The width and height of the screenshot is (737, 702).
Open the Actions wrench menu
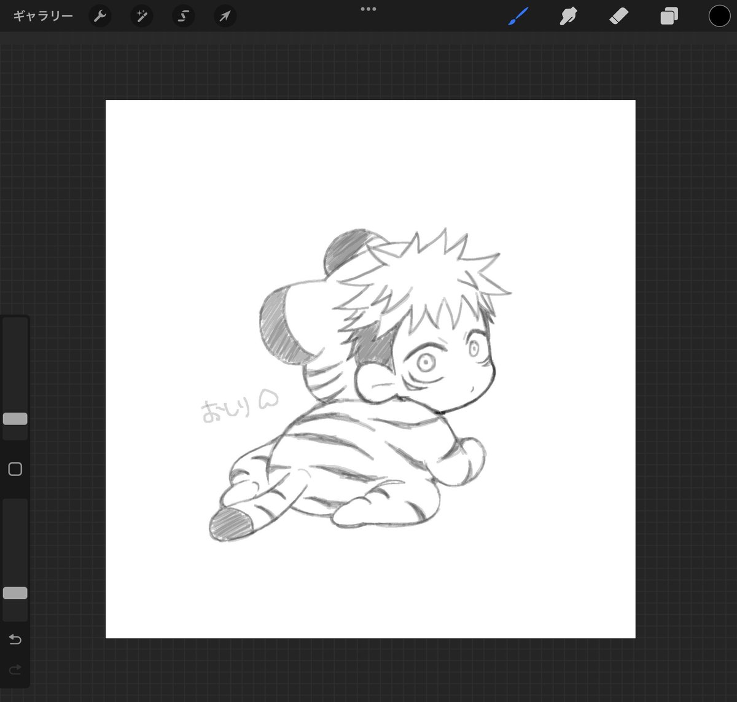(100, 16)
